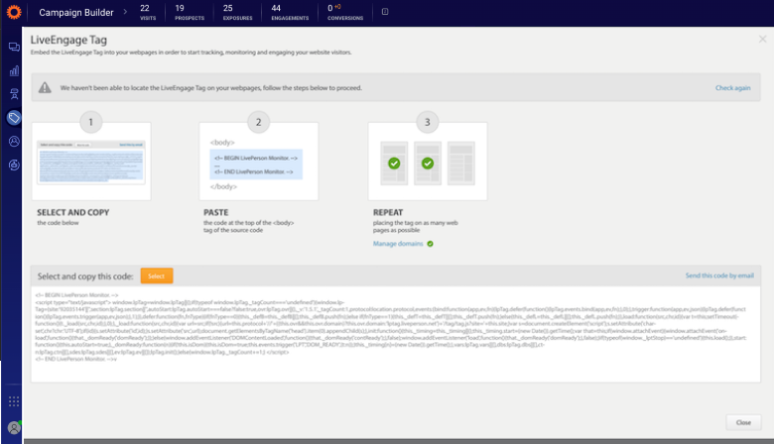Click the Check again link

click(732, 88)
